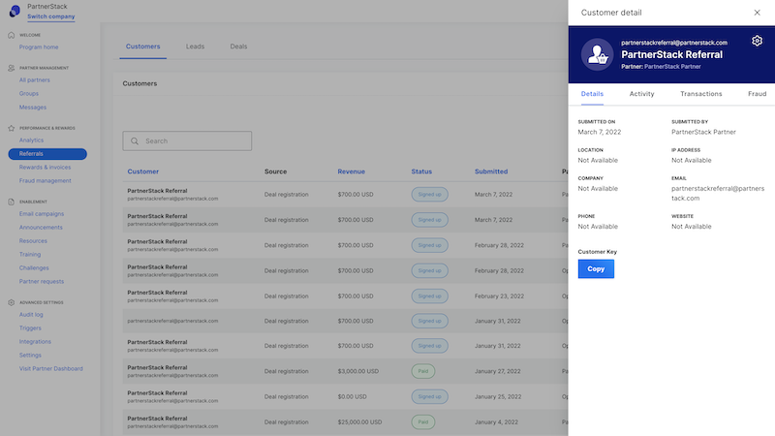Viewport: 775px width, 436px height.
Task: Click the PartnerStack Partner link in header
Action: [x=672, y=67]
